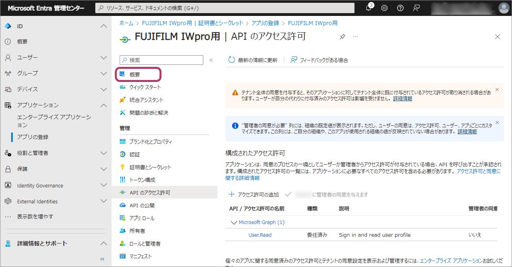Collapse the 詳細情報とサポート section chevron
512x267 pixels.
click(x=104, y=244)
